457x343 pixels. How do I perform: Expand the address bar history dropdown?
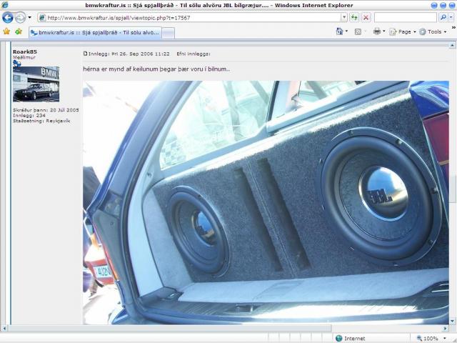coord(343,17)
